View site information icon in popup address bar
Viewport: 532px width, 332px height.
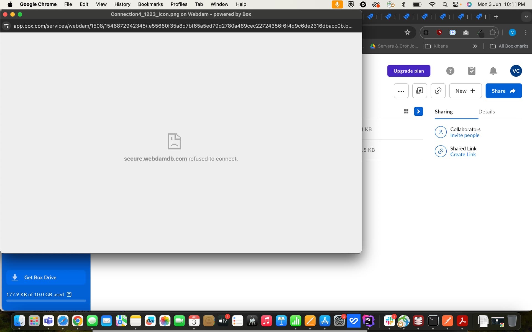(x=6, y=26)
